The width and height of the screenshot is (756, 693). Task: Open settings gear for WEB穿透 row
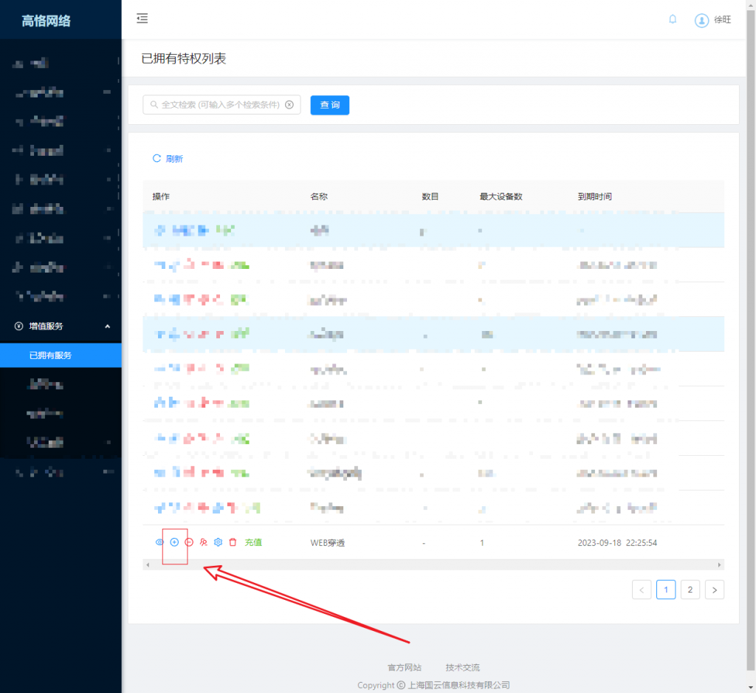218,542
